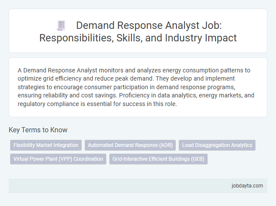This screenshot has width=276, height=206.
Task: Click the purple document icon beside the title
Action: tap(61, 25)
